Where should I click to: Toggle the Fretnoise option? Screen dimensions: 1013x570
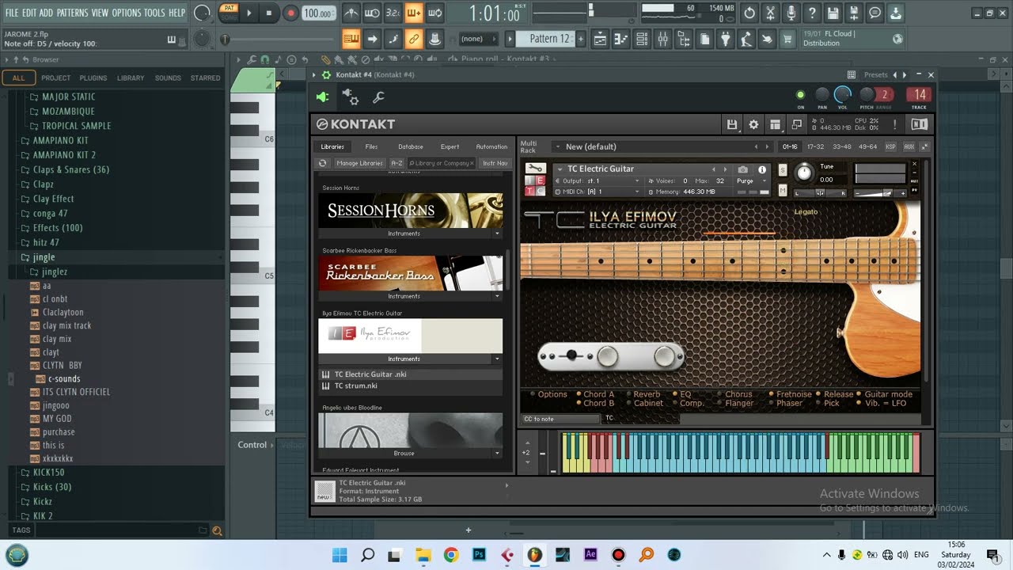772,394
